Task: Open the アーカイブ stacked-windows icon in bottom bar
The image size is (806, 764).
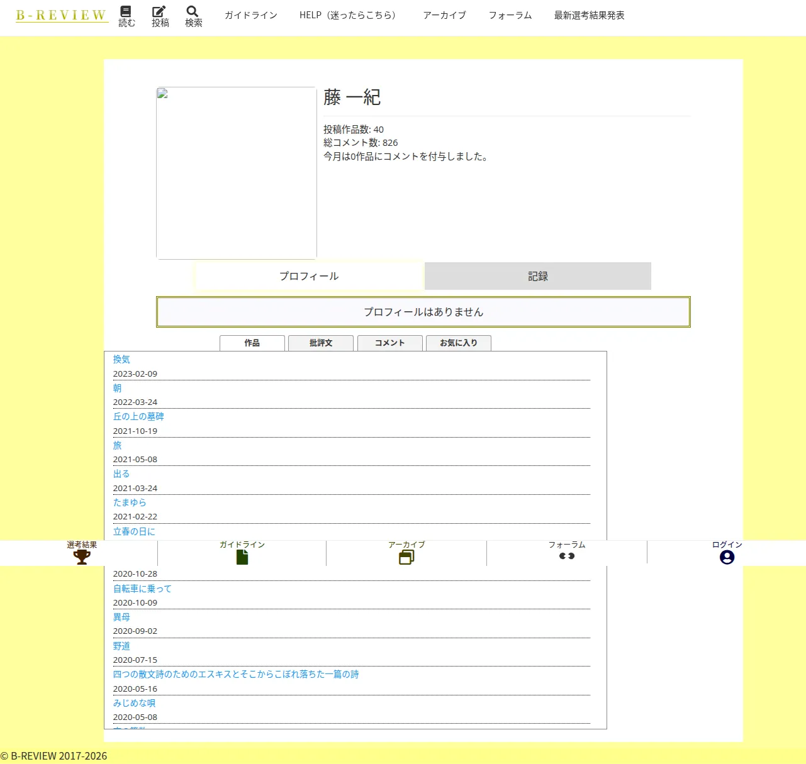Action: click(406, 557)
